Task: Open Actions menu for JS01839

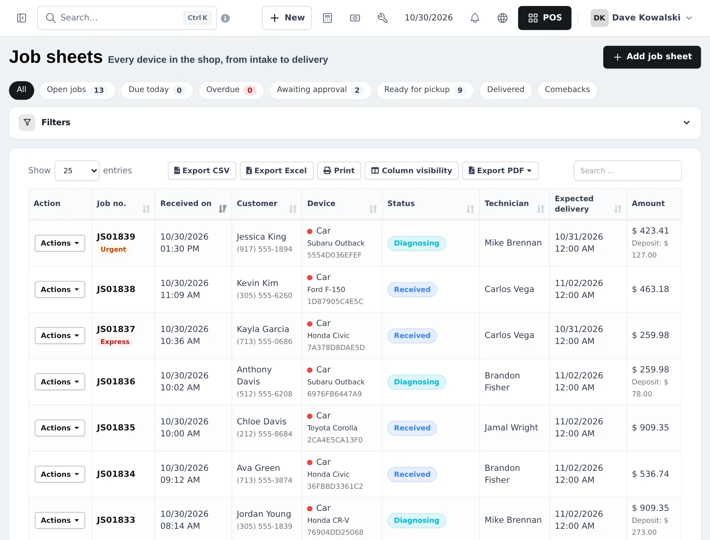Action: click(60, 243)
